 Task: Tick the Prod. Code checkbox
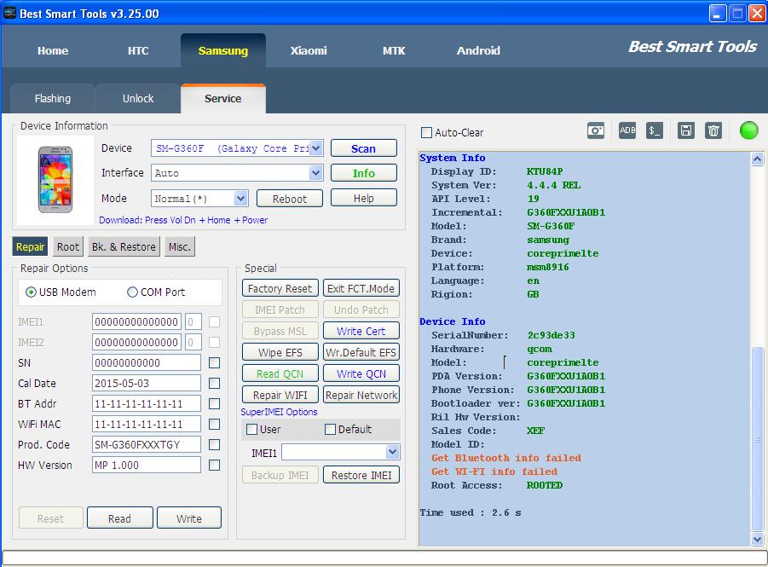click(214, 444)
